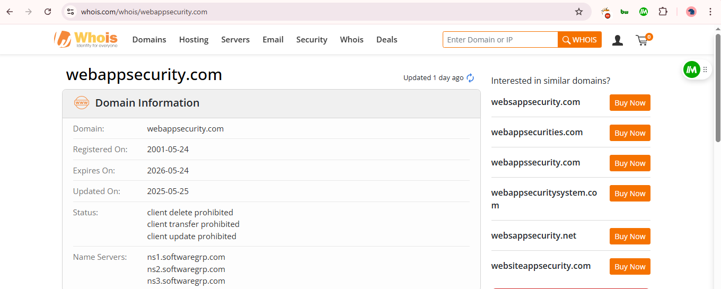
Task: Click the Expires On date 2026-05-24
Action: pos(168,171)
